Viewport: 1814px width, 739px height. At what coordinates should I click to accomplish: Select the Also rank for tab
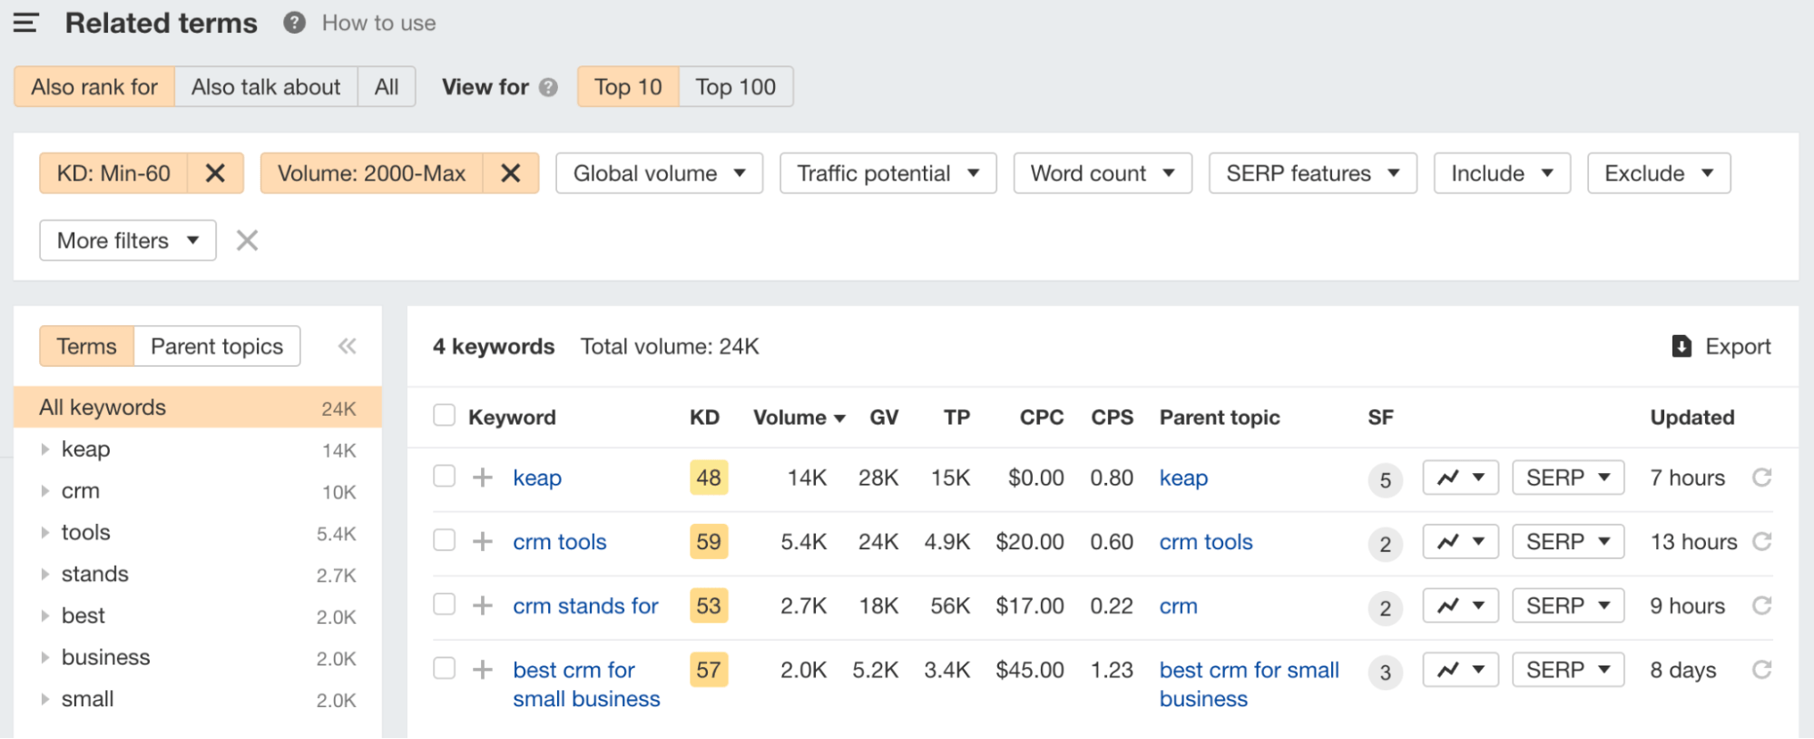tap(94, 87)
